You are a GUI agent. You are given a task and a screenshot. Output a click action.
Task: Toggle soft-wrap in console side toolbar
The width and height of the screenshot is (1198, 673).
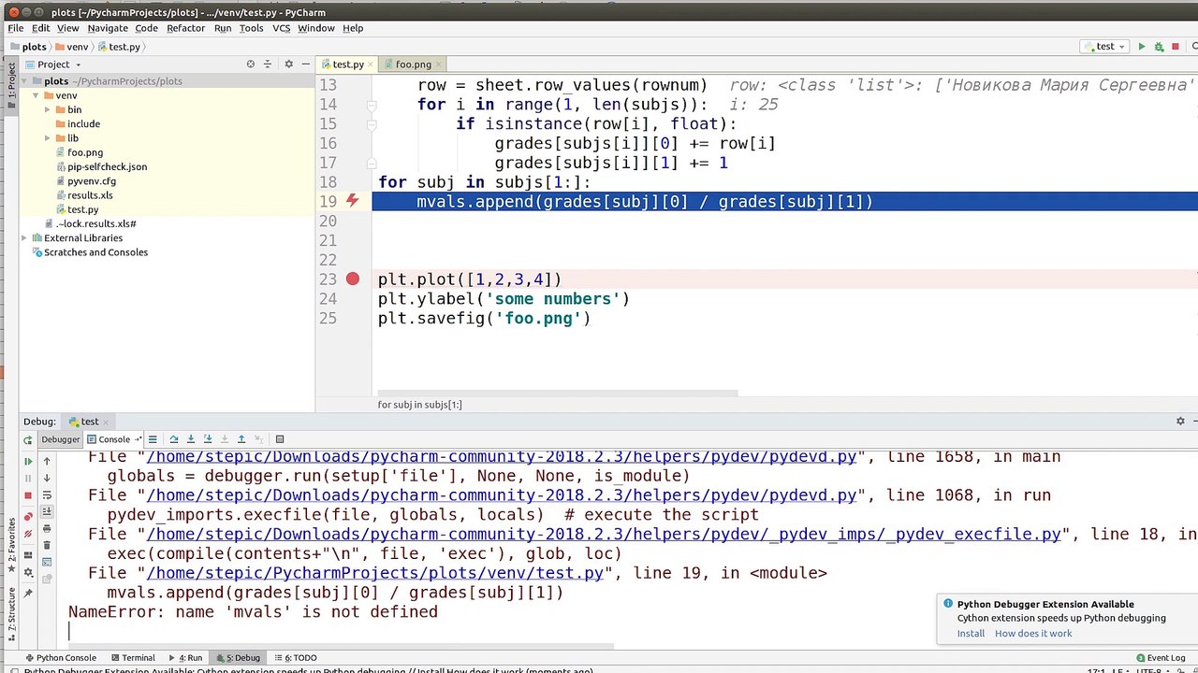point(48,494)
